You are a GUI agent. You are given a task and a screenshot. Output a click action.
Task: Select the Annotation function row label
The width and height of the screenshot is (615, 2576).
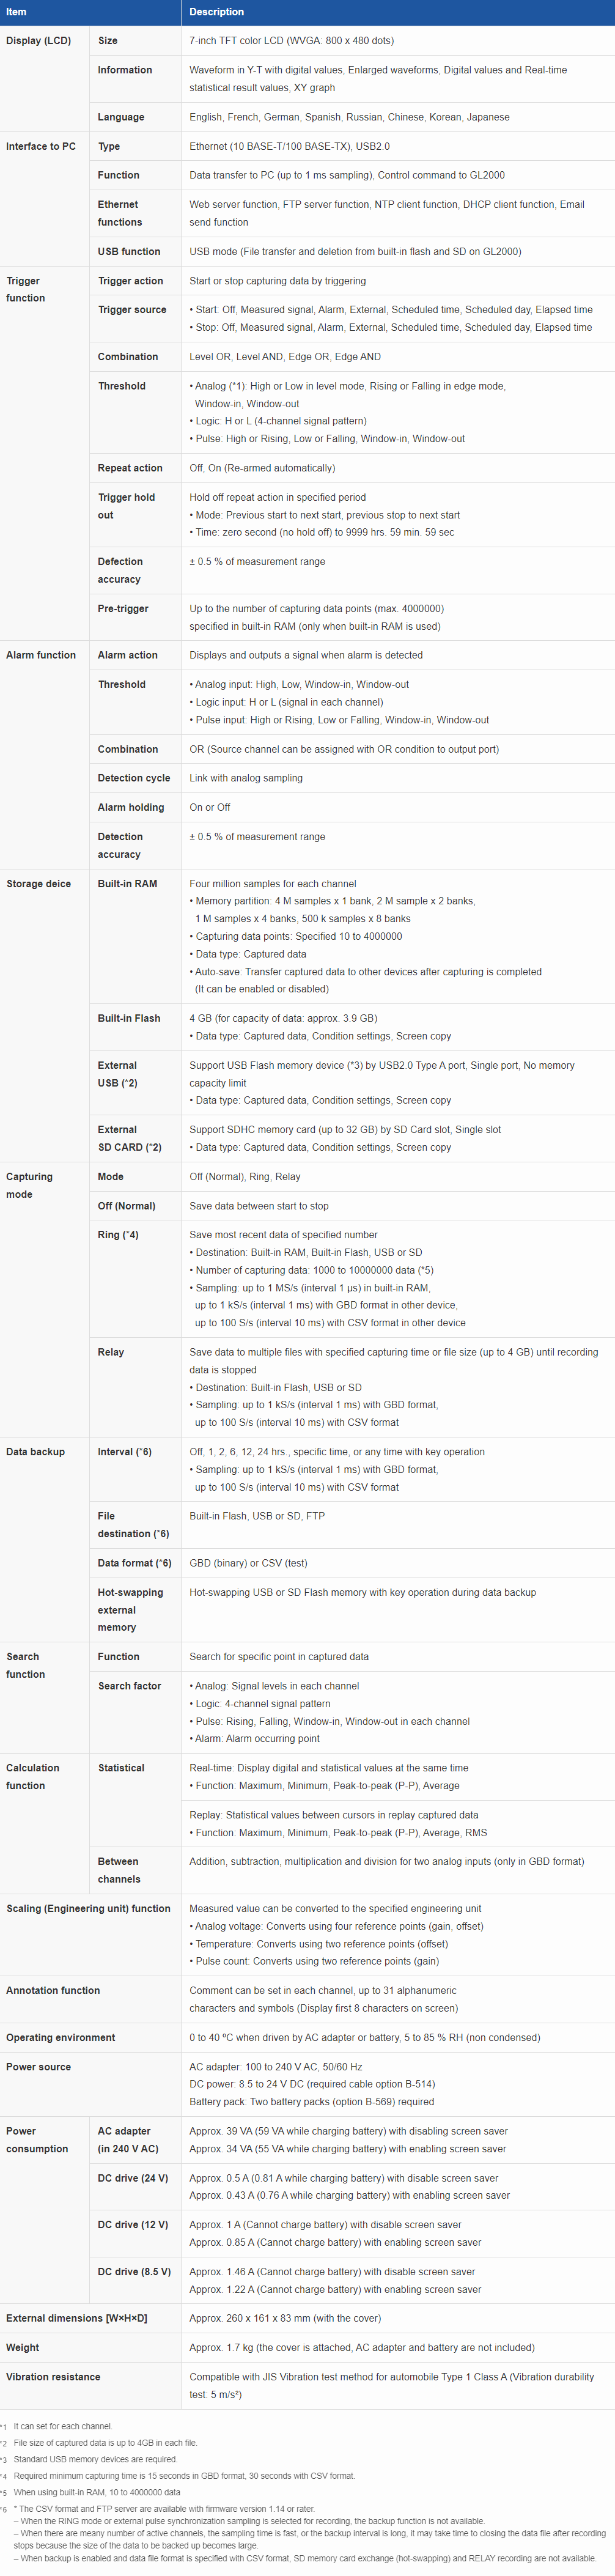pos(53,1990)
